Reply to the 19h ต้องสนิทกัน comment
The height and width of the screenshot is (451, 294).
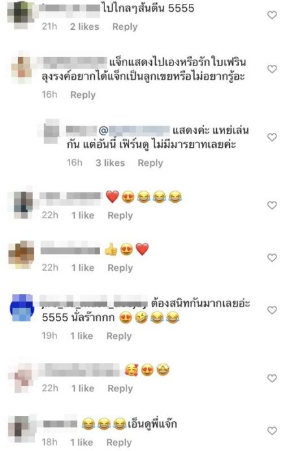click(x=119, y=336)
